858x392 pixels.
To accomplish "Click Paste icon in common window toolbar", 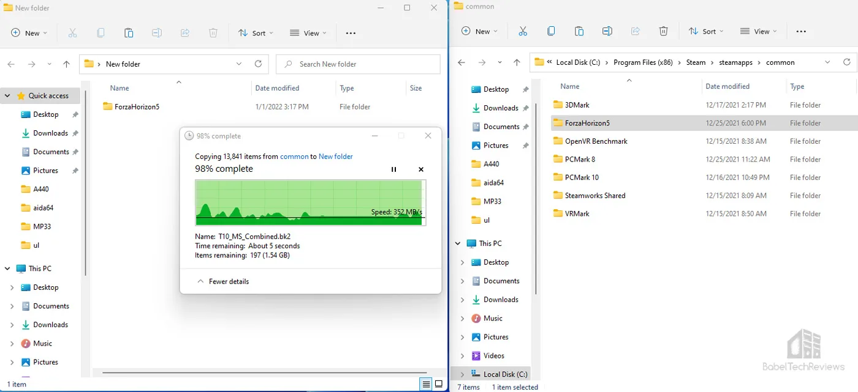I will (x=579, y=31).
